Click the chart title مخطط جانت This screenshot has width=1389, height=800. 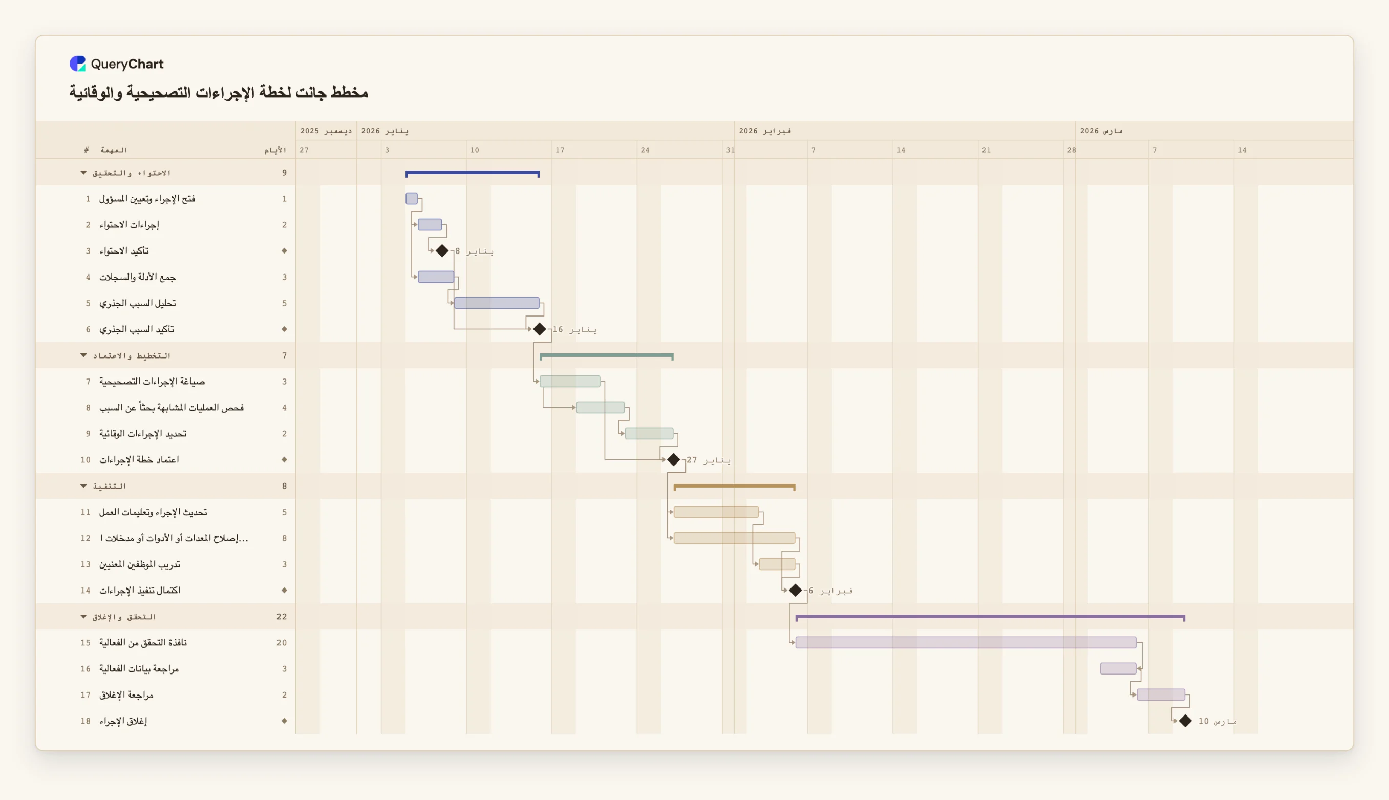click(219, 92)
